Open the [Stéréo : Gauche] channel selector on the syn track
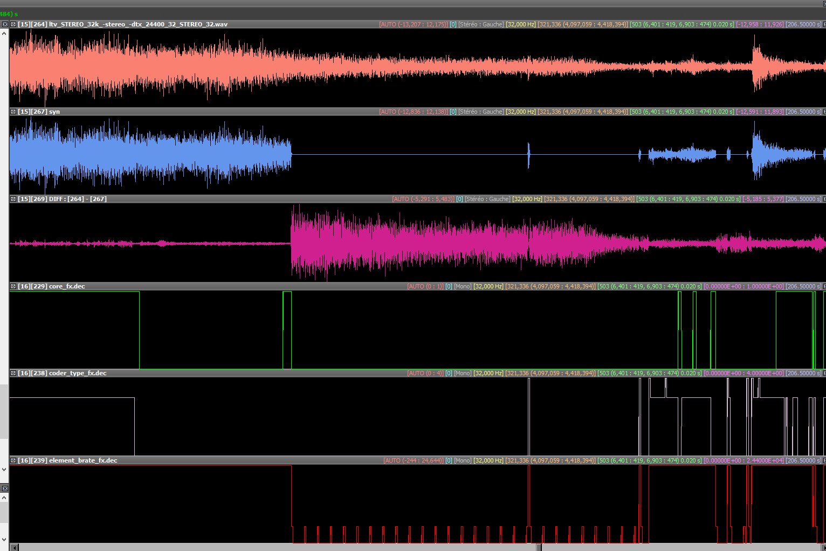 [x=481, y=112]
